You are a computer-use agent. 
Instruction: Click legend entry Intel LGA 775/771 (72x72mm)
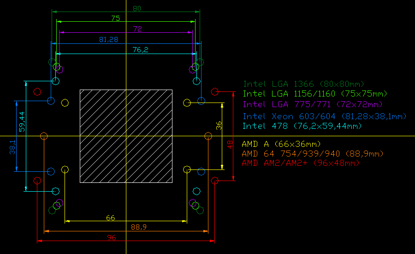(x=313, y=104)
